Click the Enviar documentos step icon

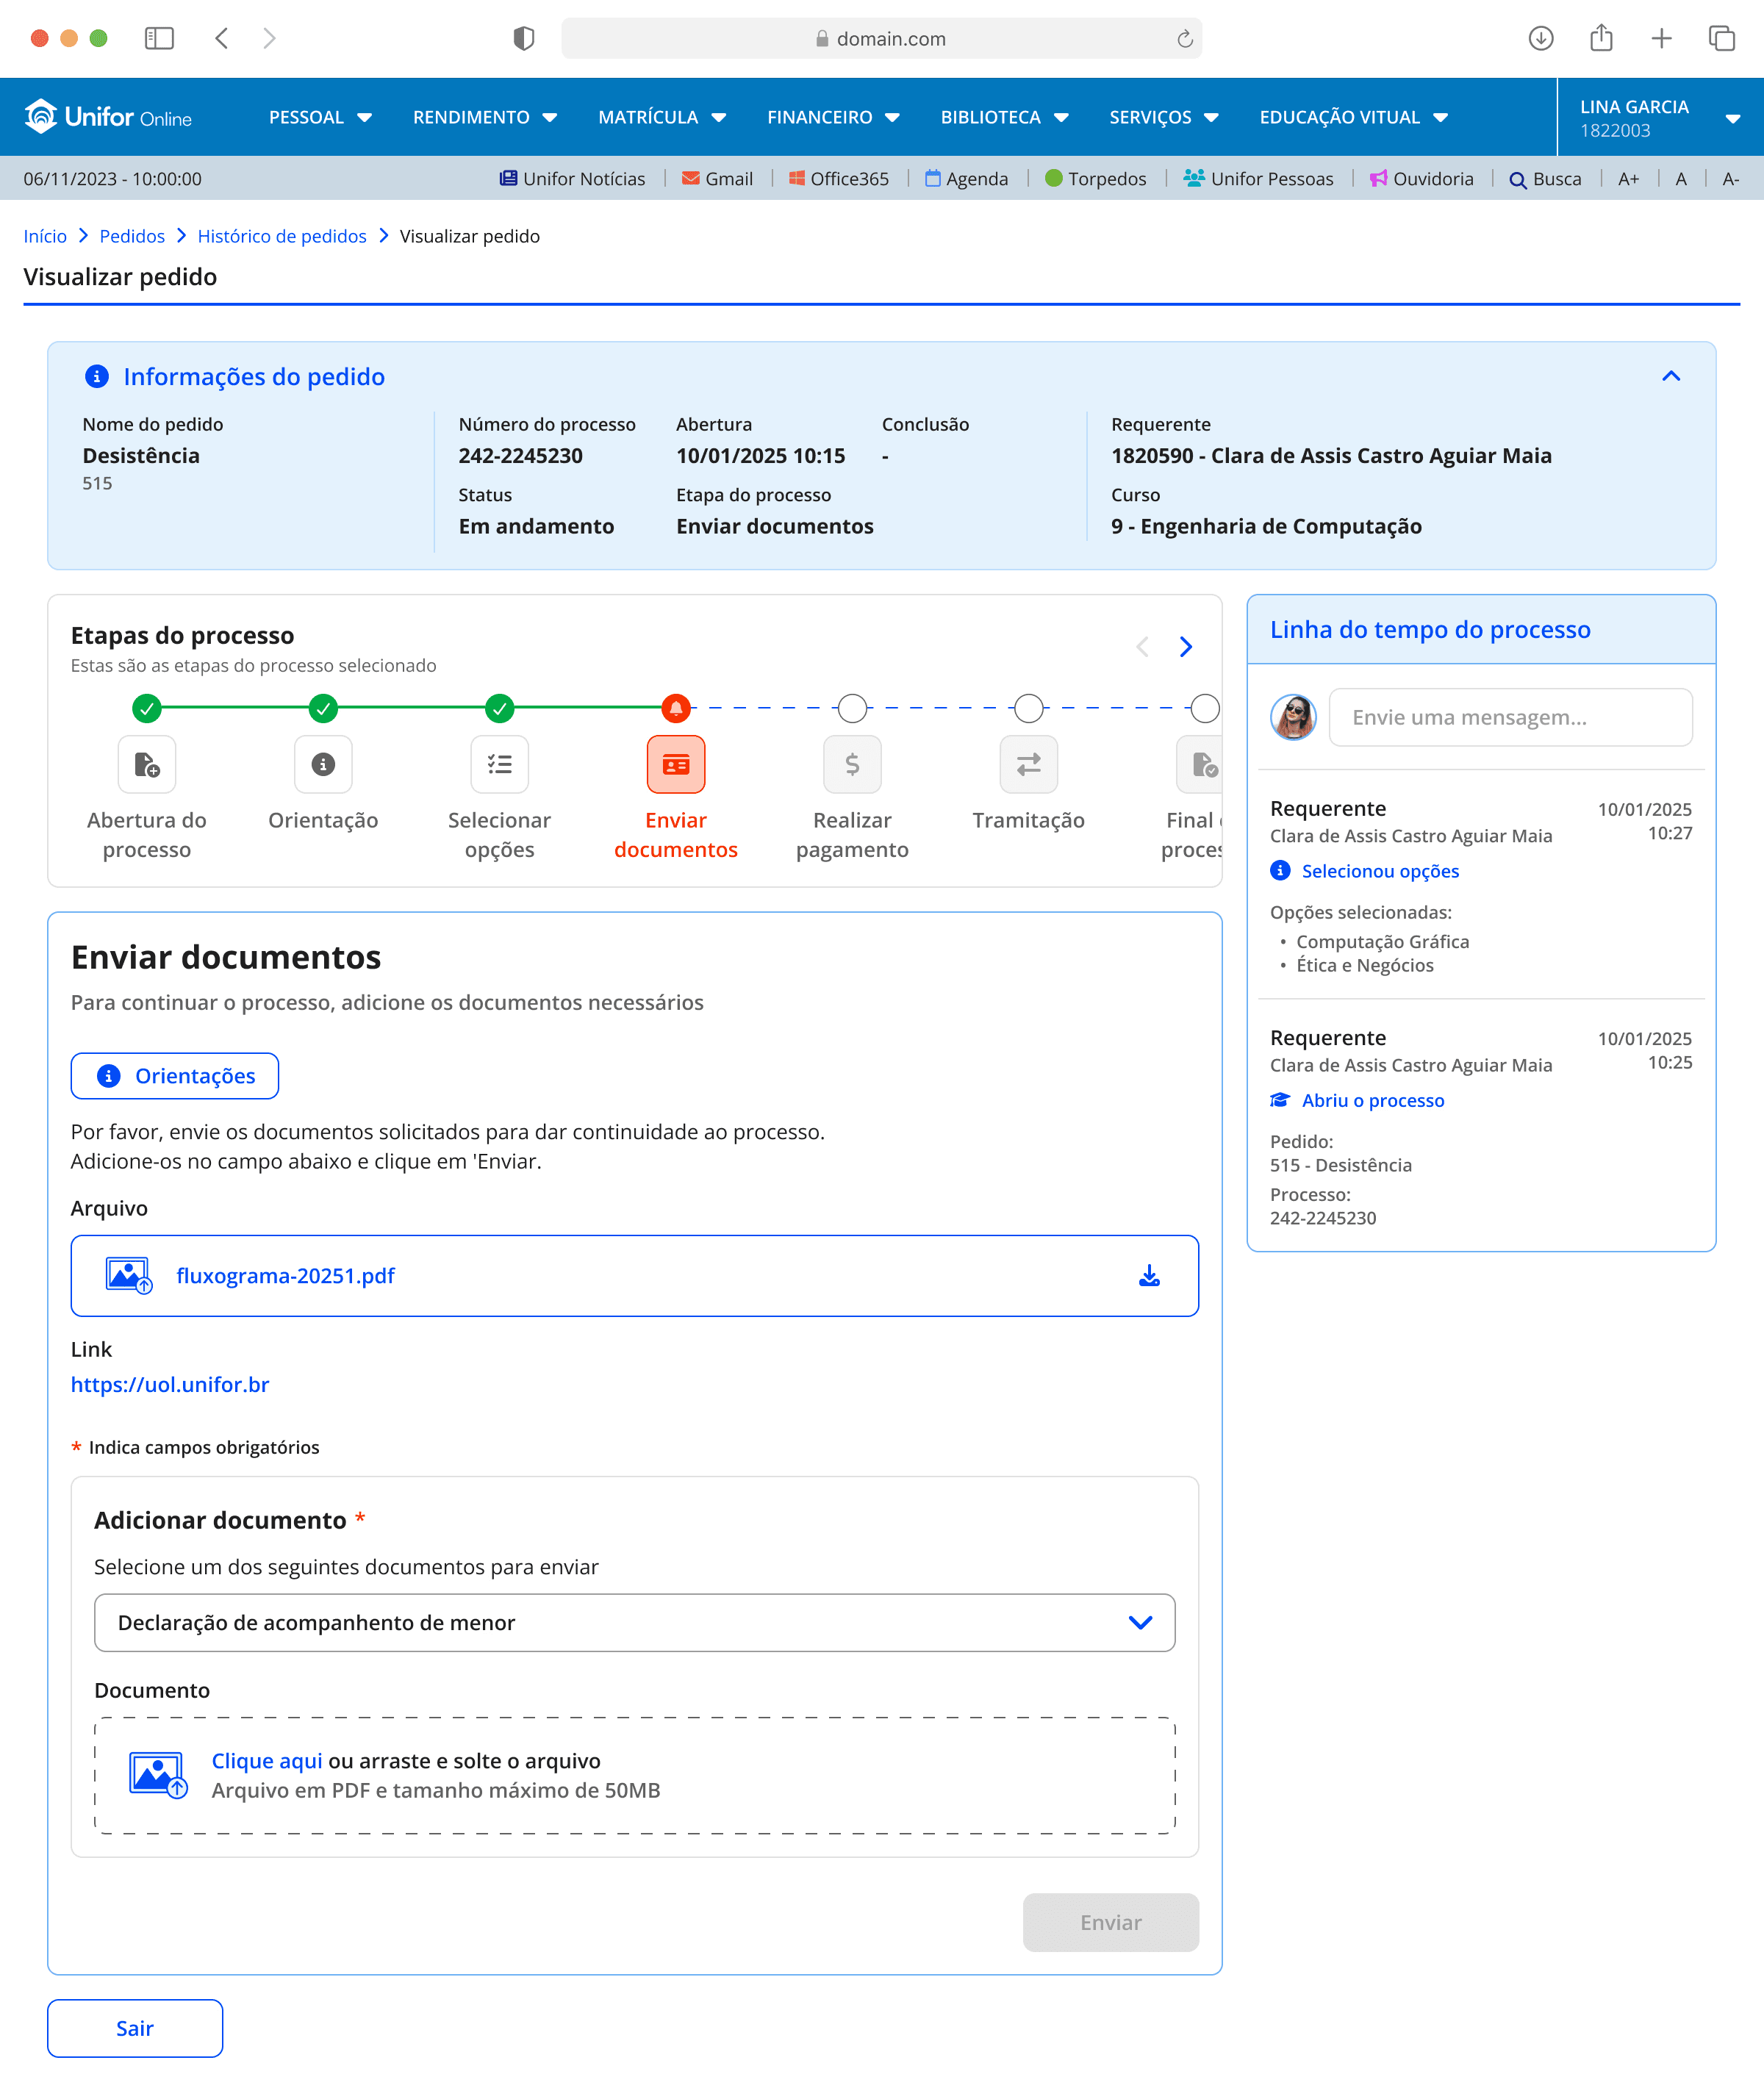coord(675,765)
